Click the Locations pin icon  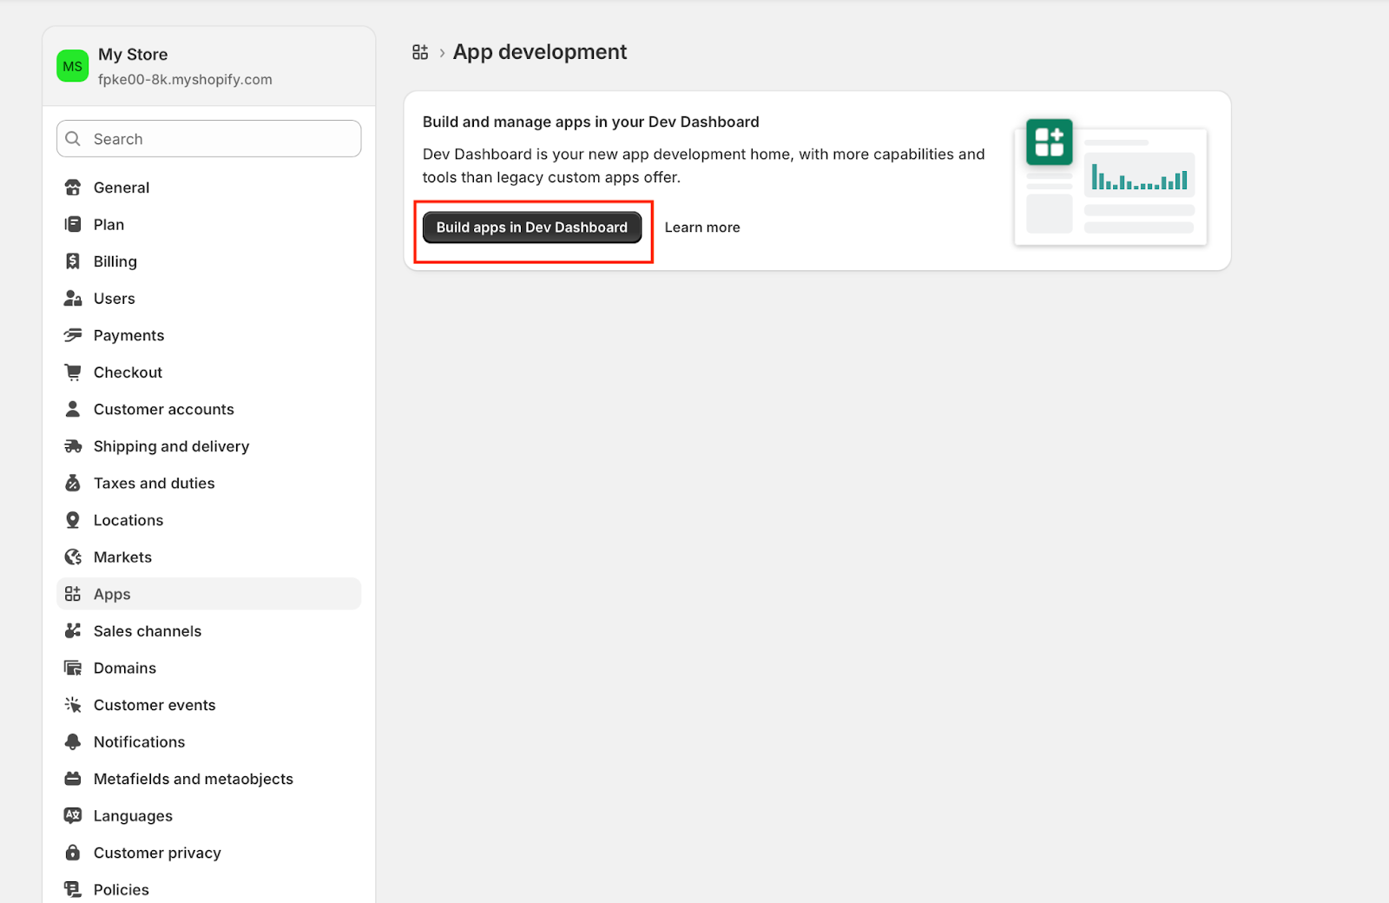(73, 520)
